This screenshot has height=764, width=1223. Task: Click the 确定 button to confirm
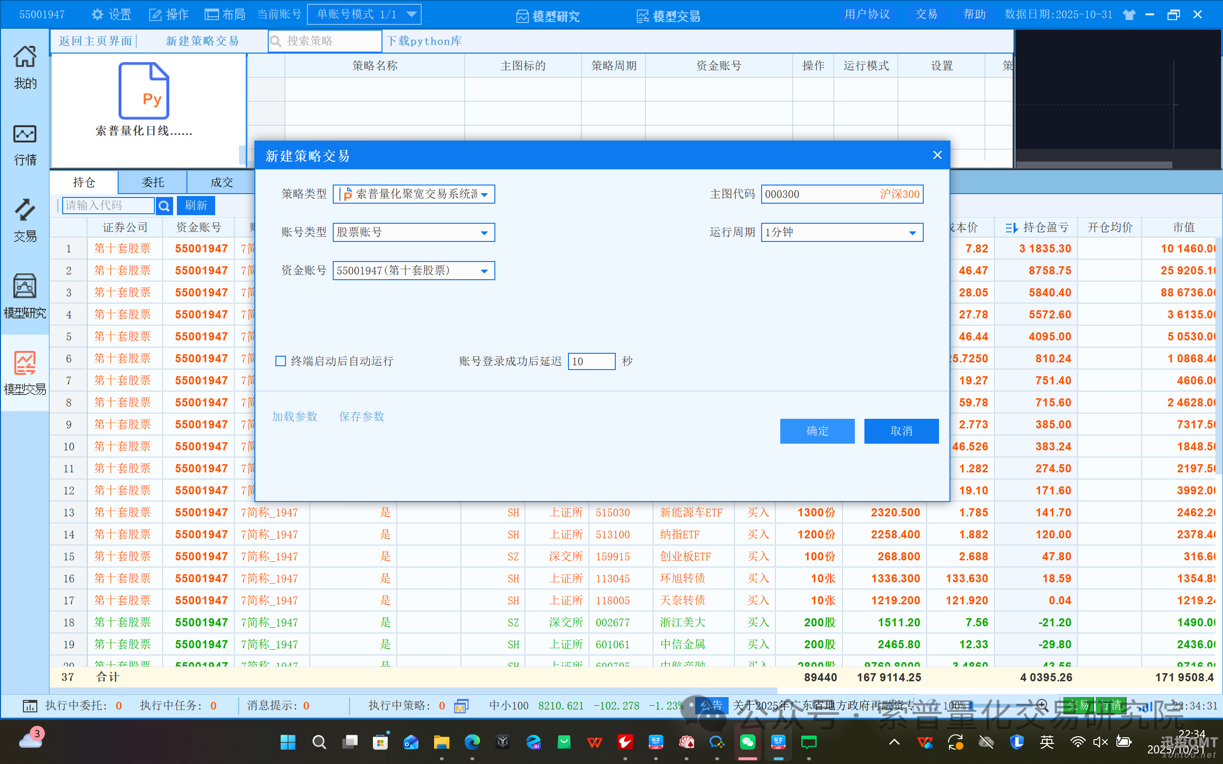click(x=817, y=431)
